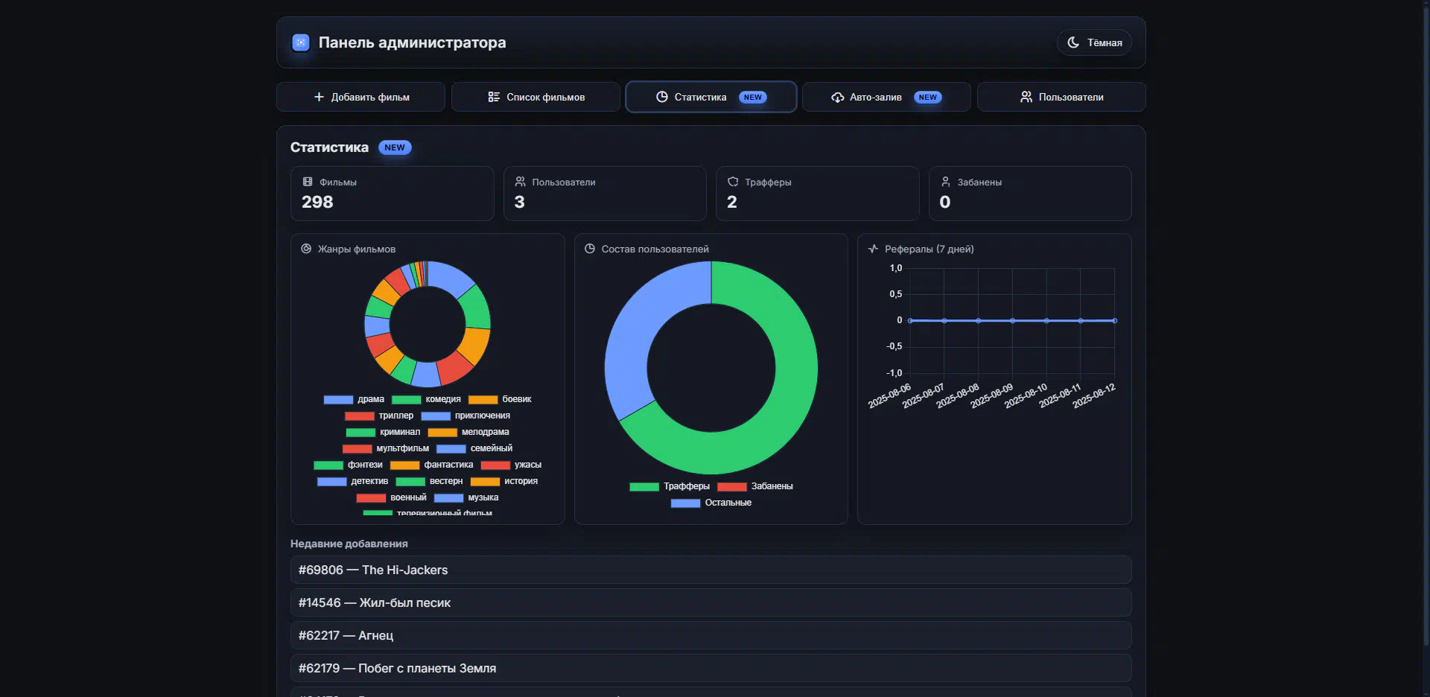Click the cloud icon on Авто-залив
The image size is (1430, 697).
tap(837, 98)
